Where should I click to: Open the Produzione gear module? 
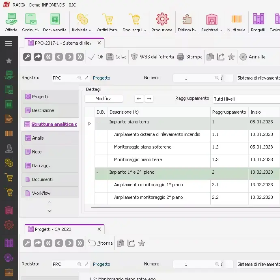(162, 22)
